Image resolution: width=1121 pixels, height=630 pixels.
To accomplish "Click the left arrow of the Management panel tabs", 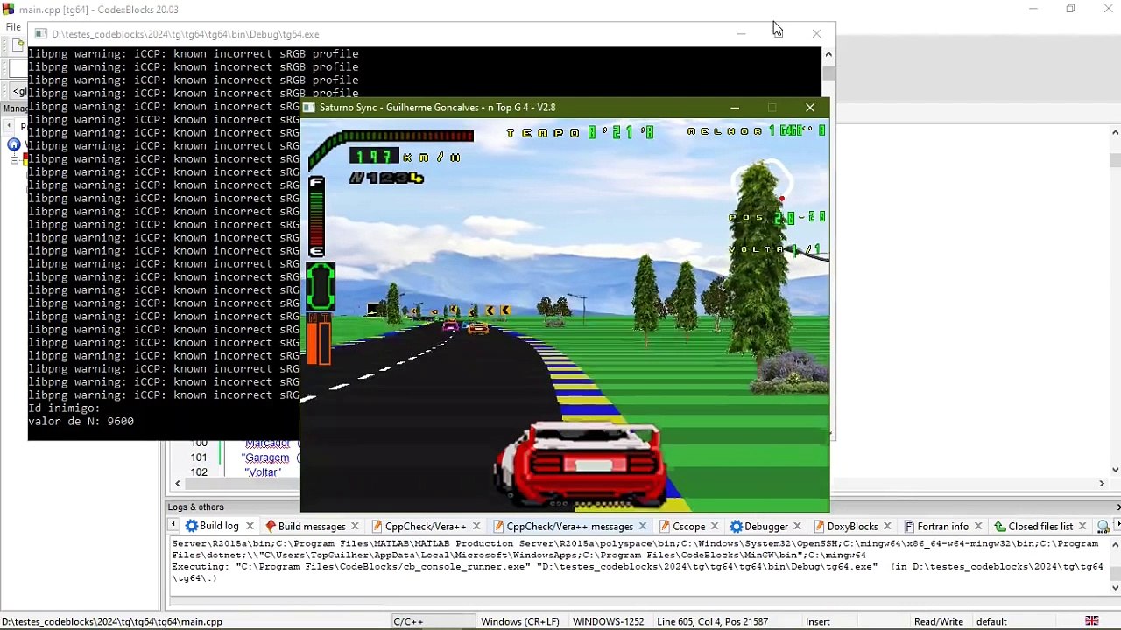I will (x=10, y=126).
